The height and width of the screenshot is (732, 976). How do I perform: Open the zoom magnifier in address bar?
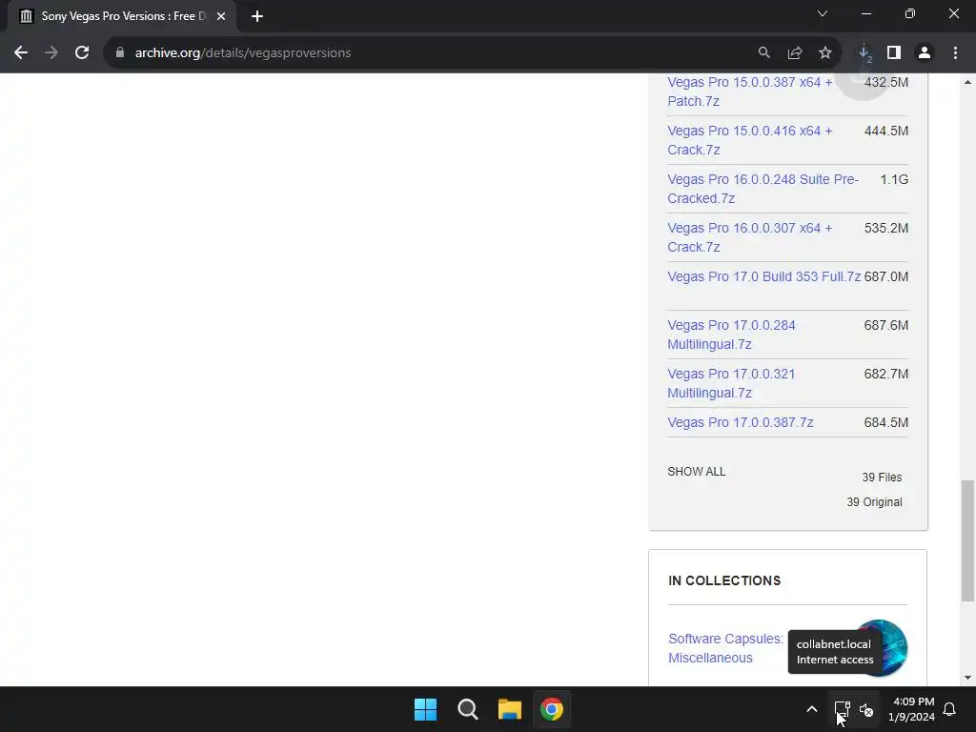pos(763,53)
